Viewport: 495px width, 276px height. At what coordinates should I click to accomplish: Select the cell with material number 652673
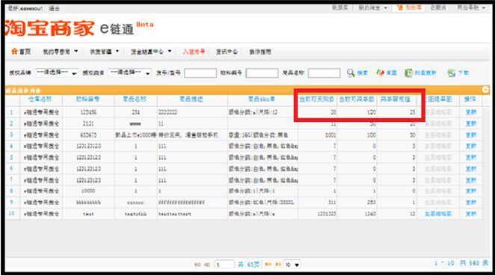click(88, 135)
